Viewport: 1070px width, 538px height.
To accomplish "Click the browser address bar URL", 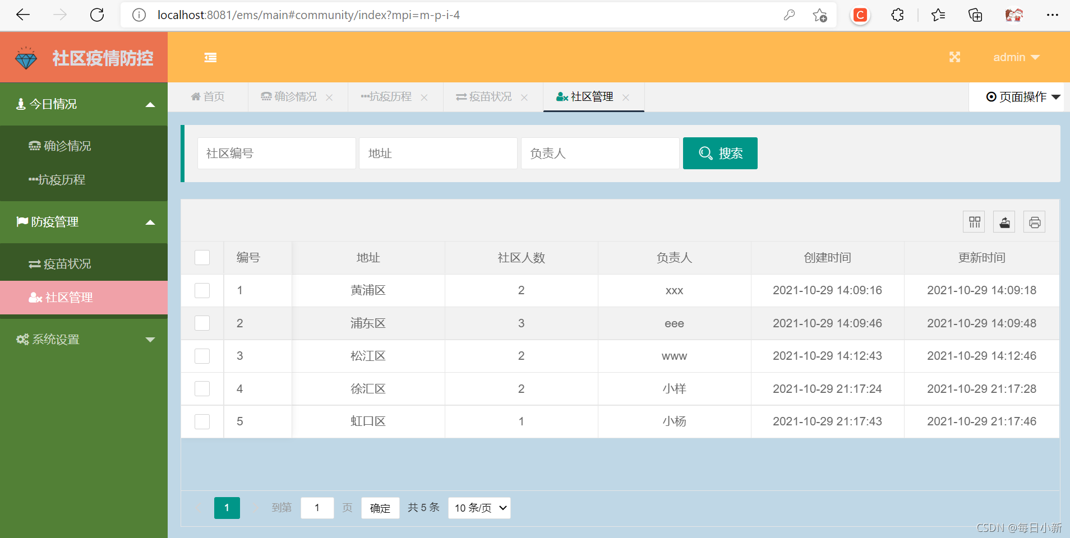I will click(308, 15).
